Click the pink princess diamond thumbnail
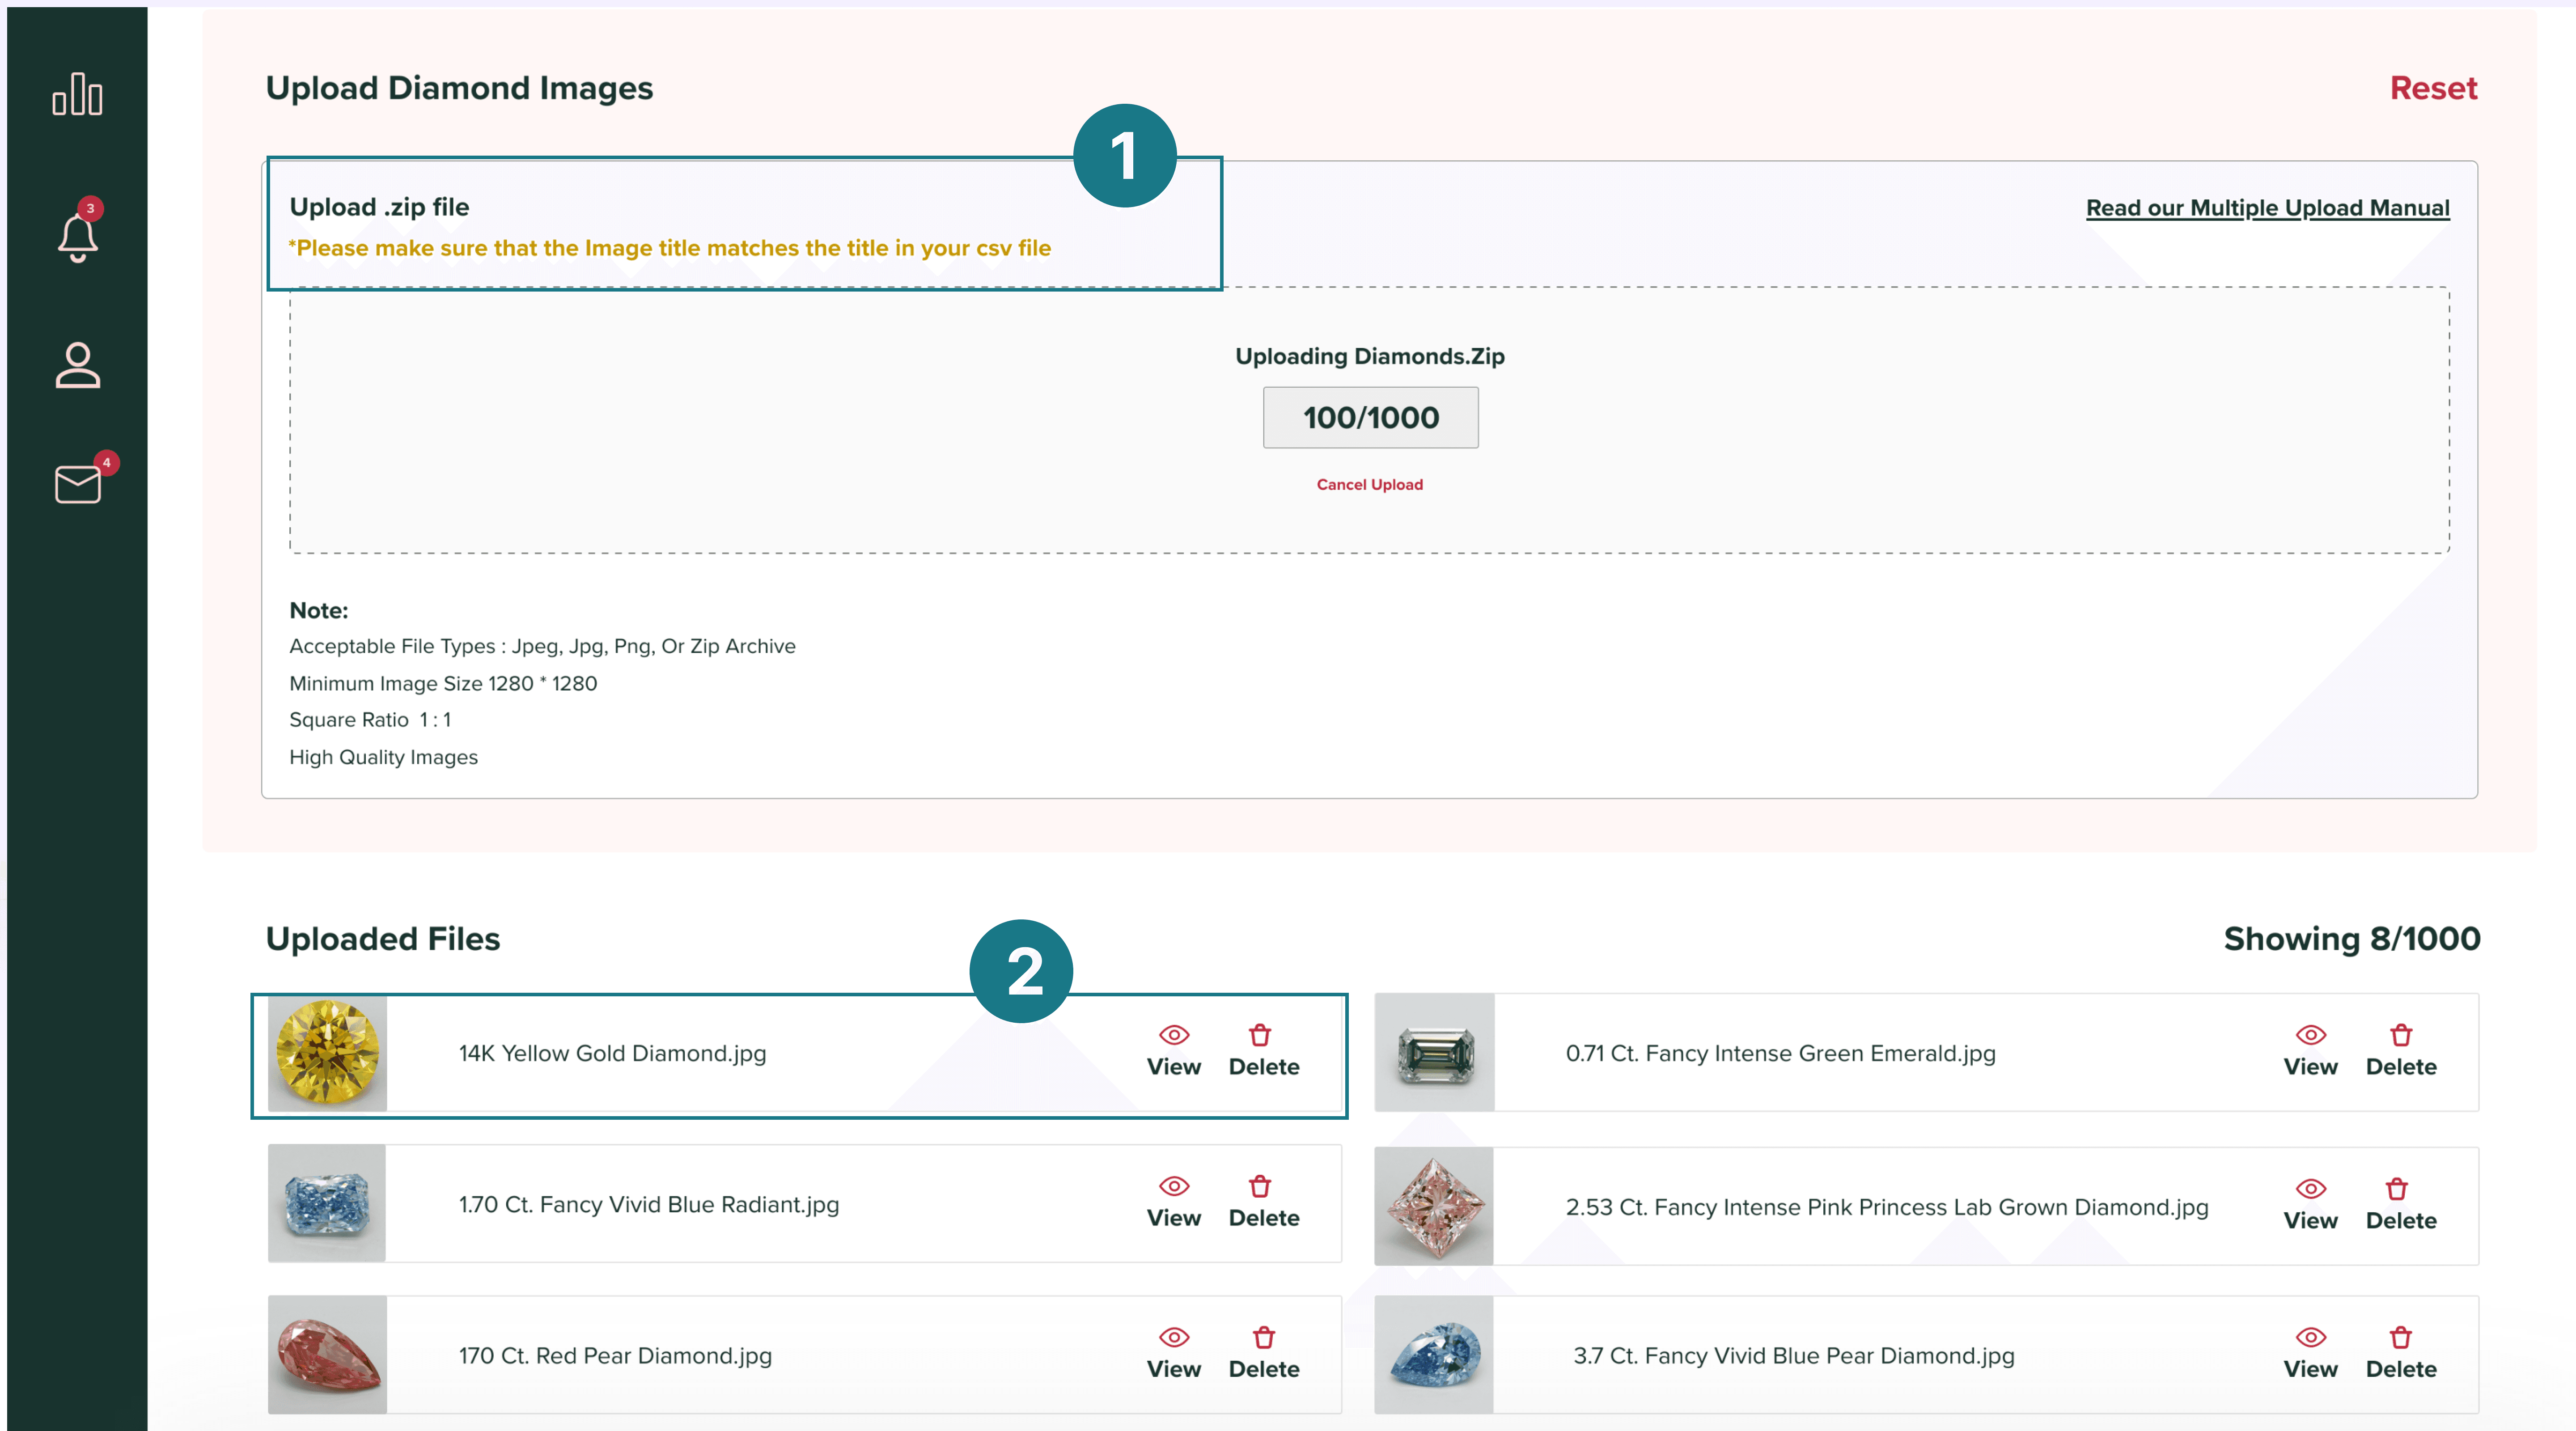This screenshot has width=2576, height=1431. point(1434,1207)
